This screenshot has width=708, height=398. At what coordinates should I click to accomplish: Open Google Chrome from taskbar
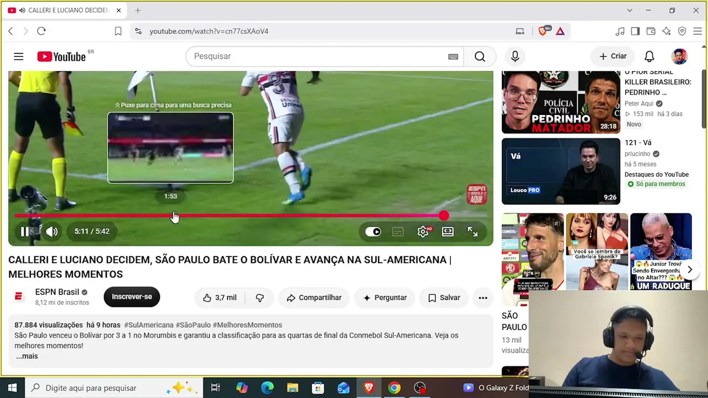(394, 388)
